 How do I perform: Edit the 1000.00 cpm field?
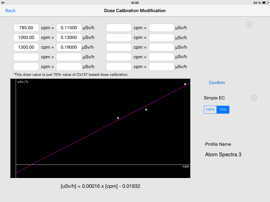[26, 37]
